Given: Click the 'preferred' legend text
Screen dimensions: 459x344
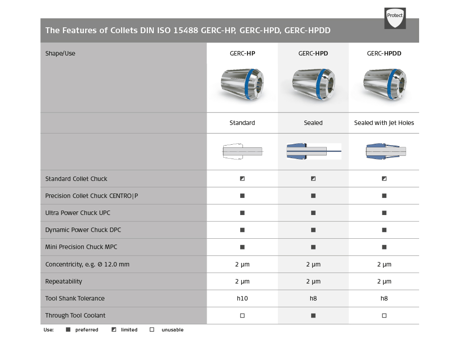Looking at the screenshot, I should point(87,330).
